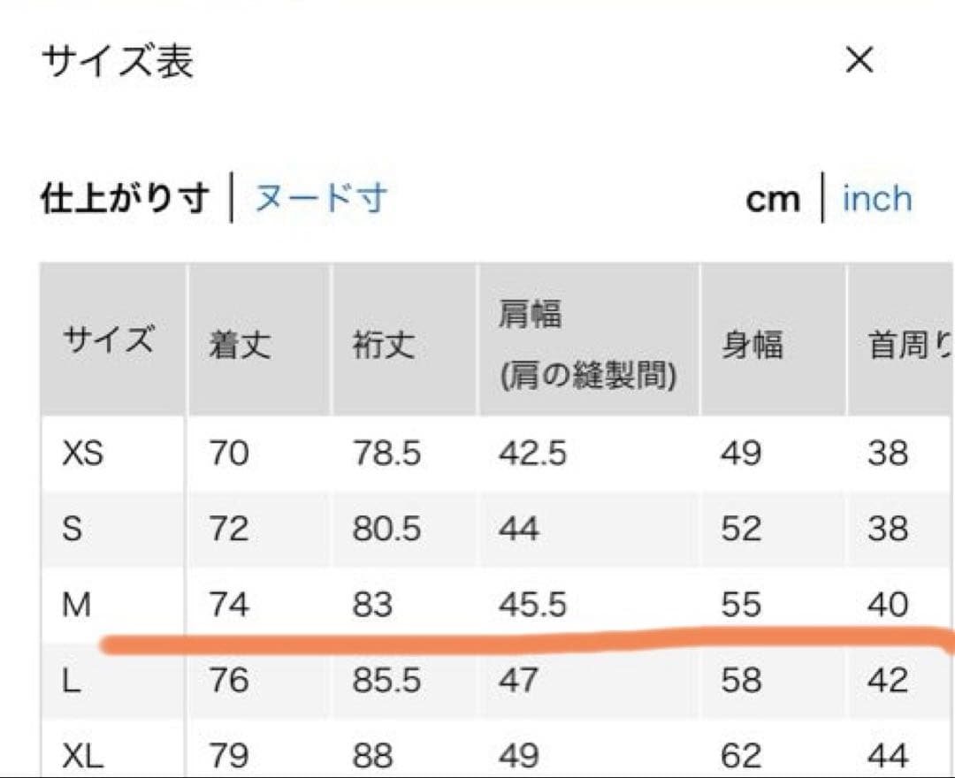Click the 肩幅 (肩の縫製間) column header
The height and width of the screenshot is (778, 955).
pyautogui.click(x=588, y=345)
